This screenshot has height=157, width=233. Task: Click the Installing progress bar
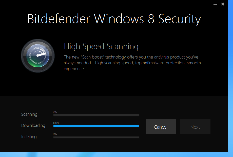[96, 137]
